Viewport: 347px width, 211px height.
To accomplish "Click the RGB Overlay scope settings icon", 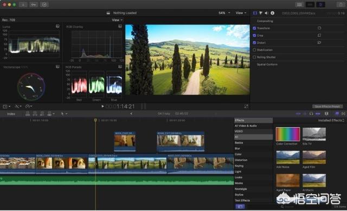I will point(120,27).
